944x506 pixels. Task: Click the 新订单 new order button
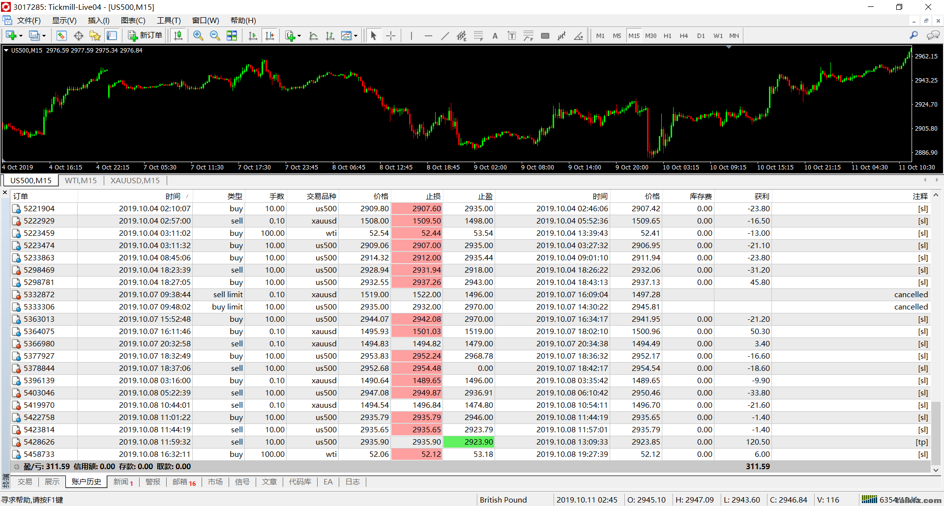click(145, 35)
